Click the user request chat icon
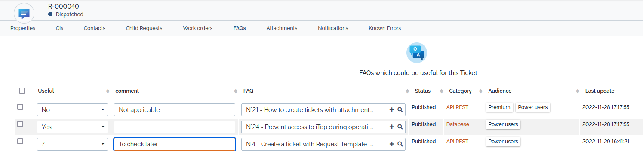The width and height of the screenshot is (643, 157). tap(24, 13)
